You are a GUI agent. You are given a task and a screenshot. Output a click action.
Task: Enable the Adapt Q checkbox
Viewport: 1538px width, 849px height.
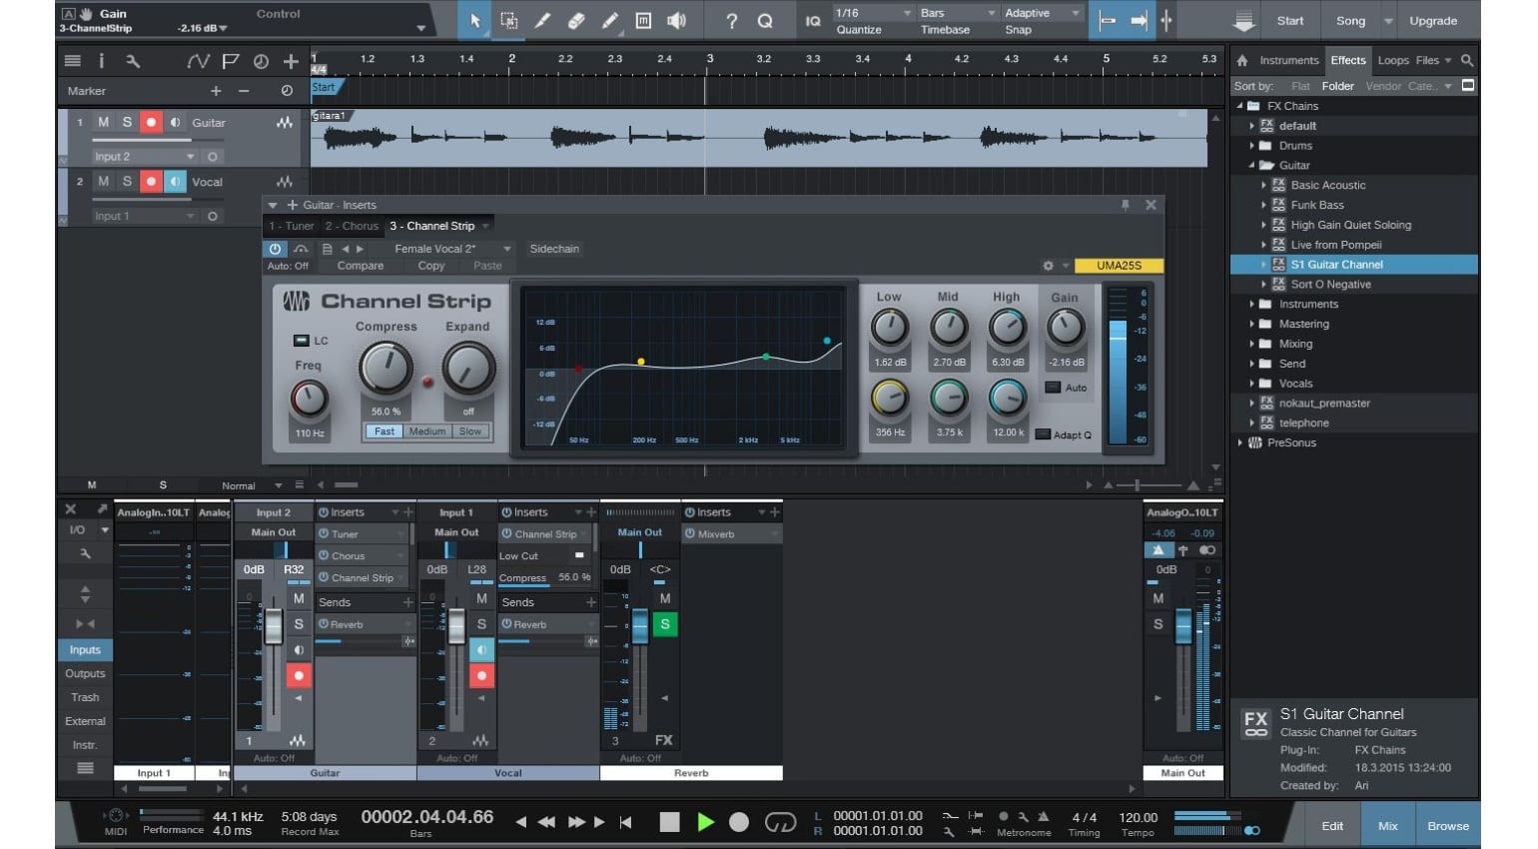click(1043, 434)
